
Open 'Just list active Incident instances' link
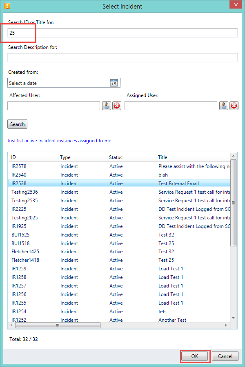point(59,141)
